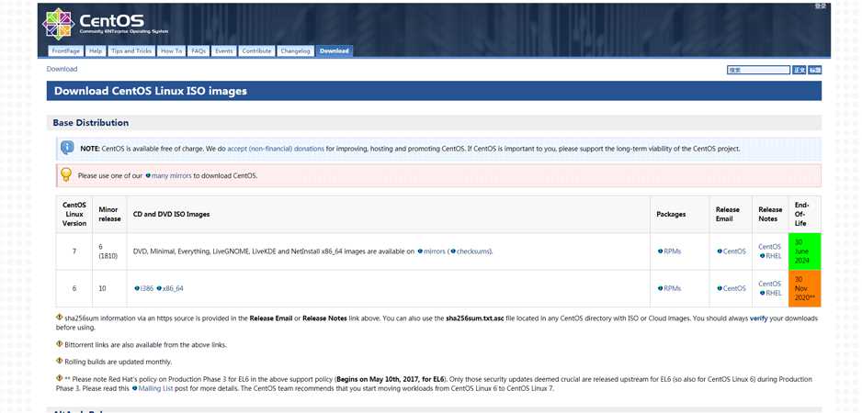Open RPMs link in CentOS 6 row
This screenshot has height=413, width=862.
tap(673, 288)
